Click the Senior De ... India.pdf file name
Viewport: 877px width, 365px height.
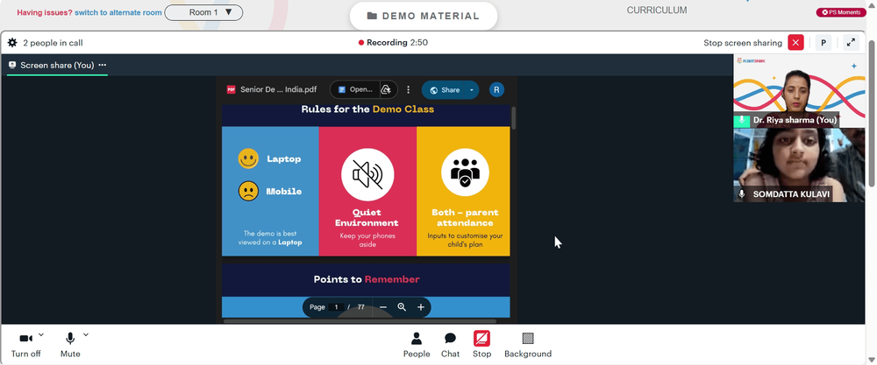coord(279,89)
